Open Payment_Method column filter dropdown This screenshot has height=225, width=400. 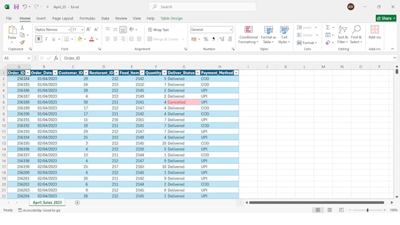click(x=236, y=73)
